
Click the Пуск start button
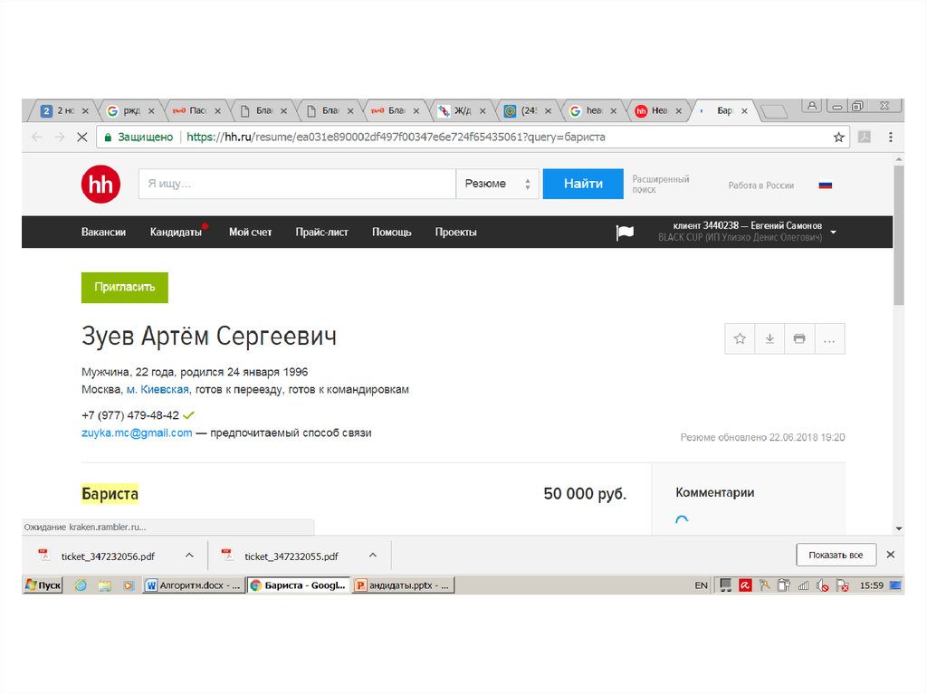tap(43, 585)
